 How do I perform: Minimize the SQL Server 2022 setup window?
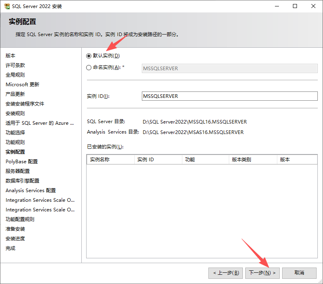click(277, 6)
